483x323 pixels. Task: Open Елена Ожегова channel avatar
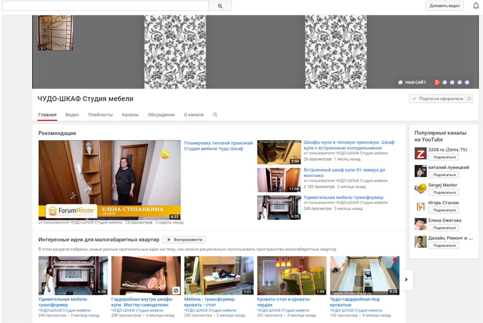coord(421,224)
